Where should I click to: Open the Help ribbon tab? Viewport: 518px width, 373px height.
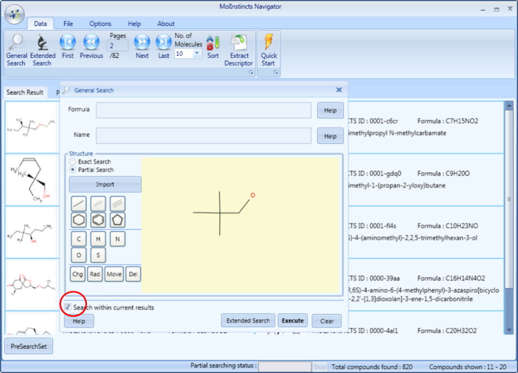tap(134, 23)
